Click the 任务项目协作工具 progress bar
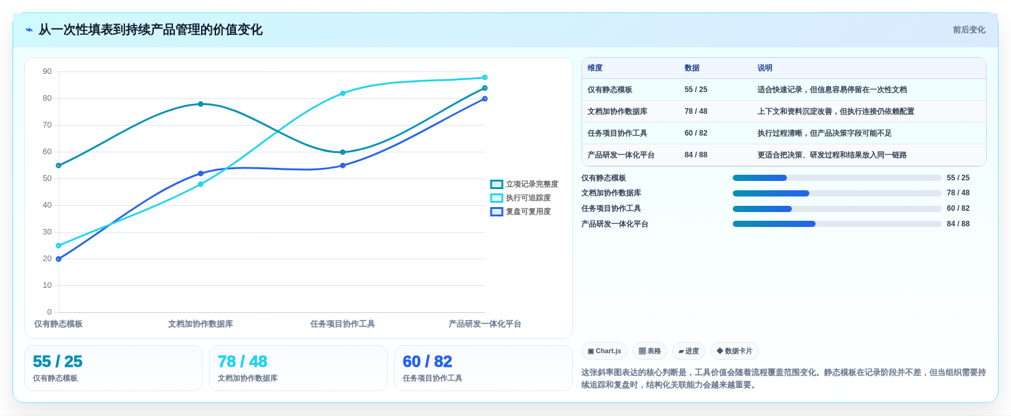Screen dimensions: 1011x416 837,209
